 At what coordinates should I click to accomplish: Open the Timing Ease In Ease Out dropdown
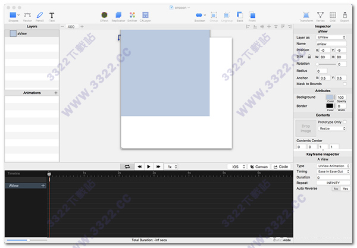pyautogui.click(x=333, y=171)
